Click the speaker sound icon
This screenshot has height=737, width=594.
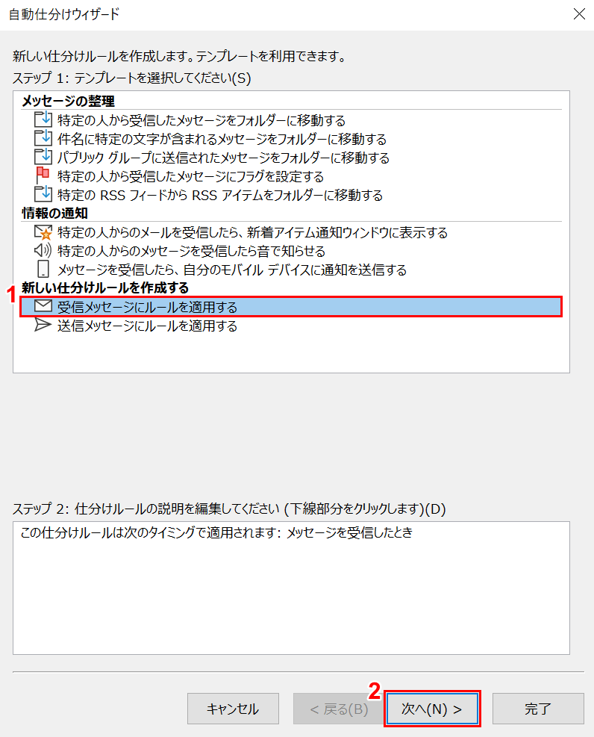[x=43, y=250]
